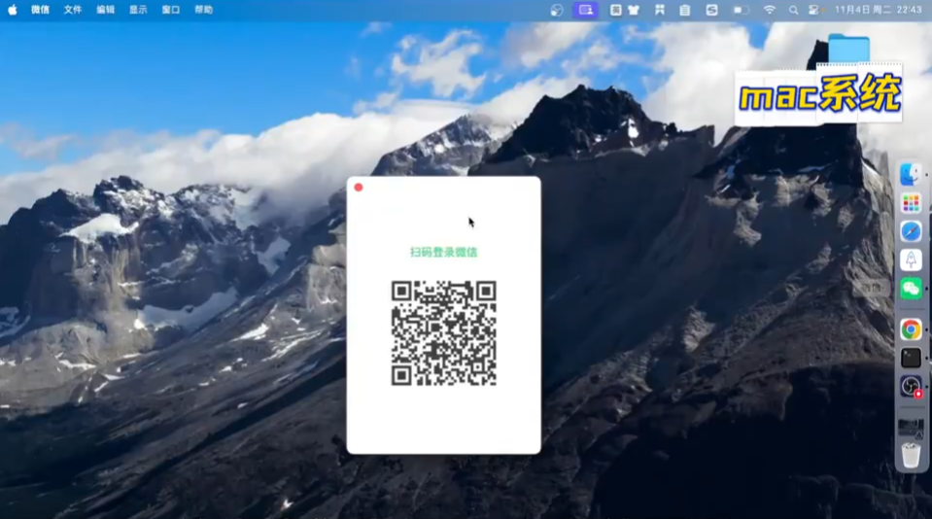Open Safari browser in the Dock

pyautogui.click(x=911, y=231)
